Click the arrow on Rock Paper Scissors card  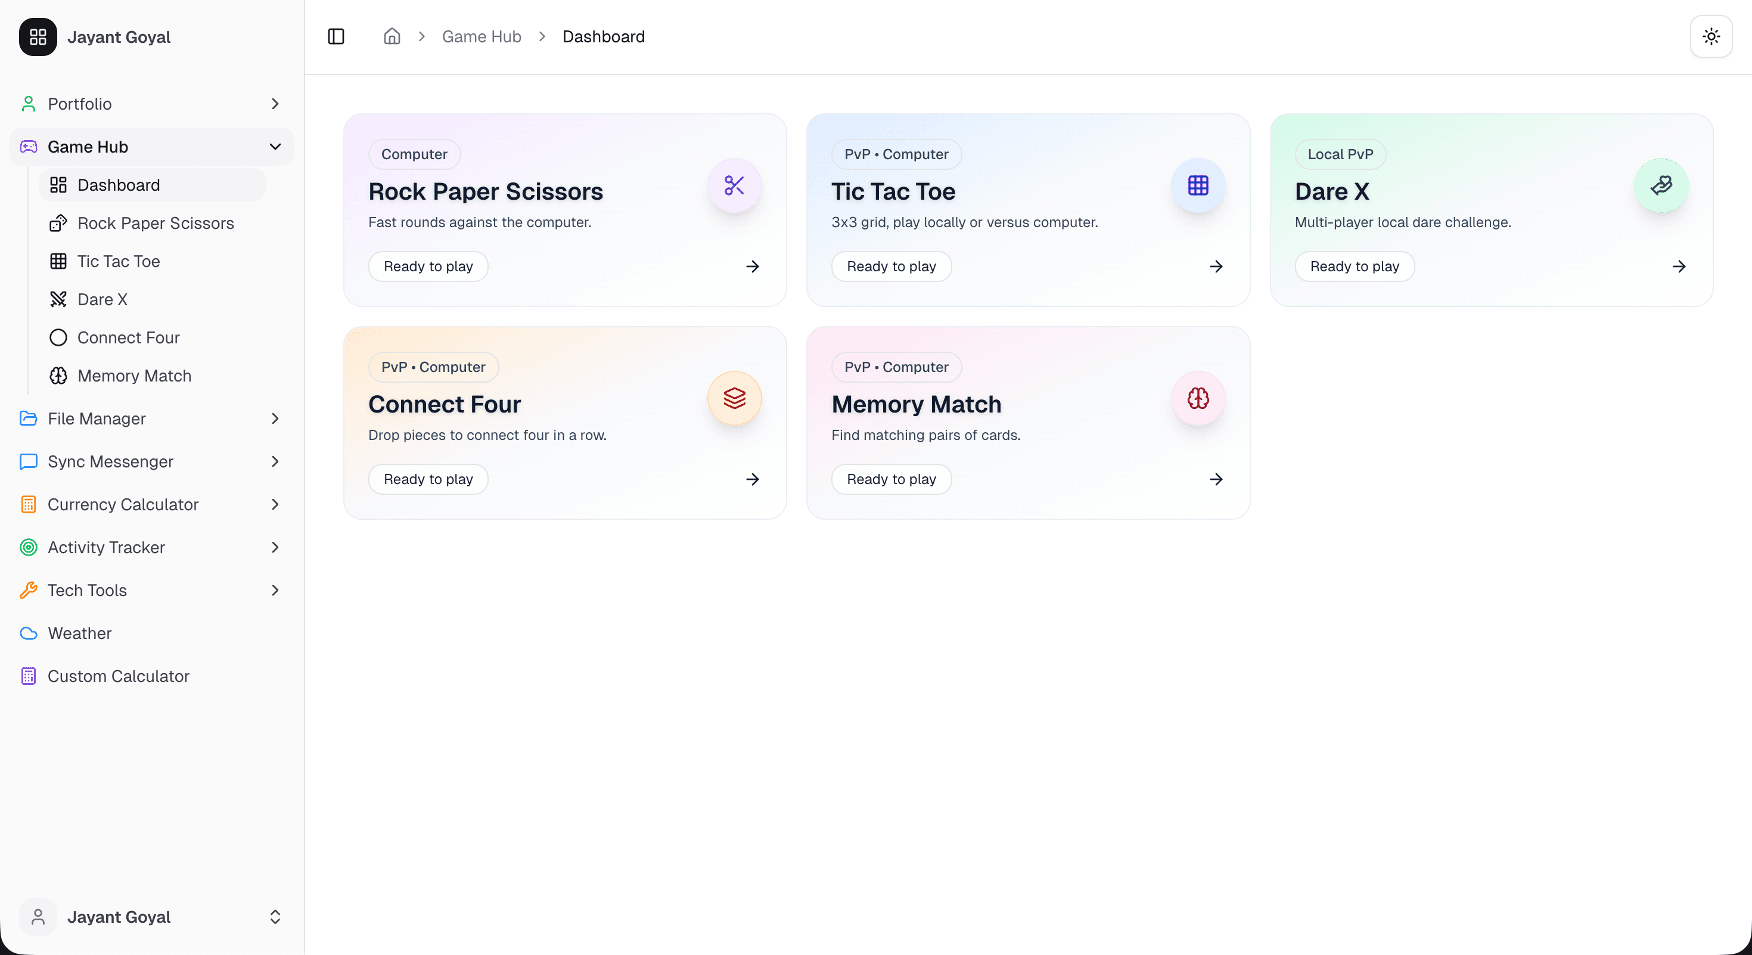click(752, 266)
